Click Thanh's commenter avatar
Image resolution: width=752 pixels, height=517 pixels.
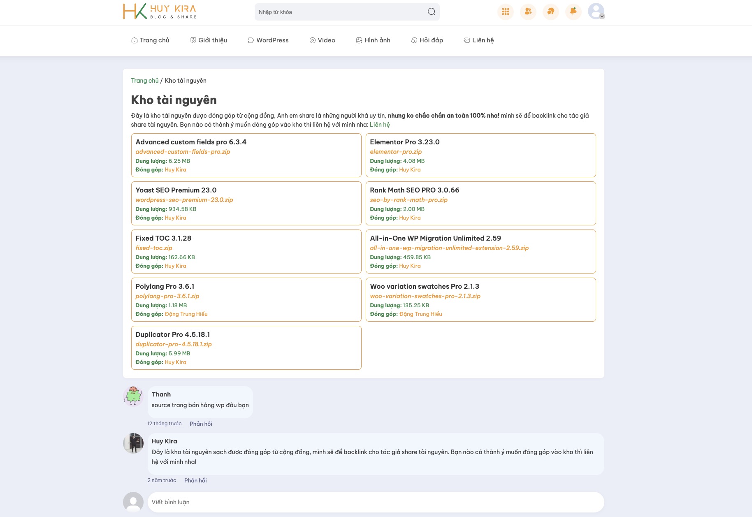coord(133,396)
